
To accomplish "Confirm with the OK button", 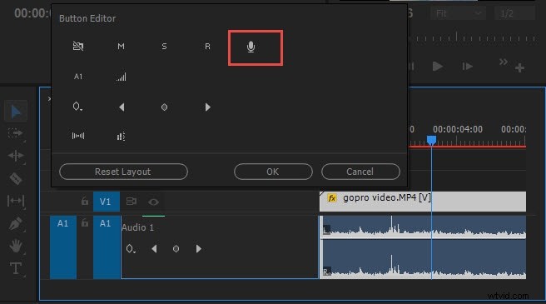I will pyautogui.click(x=273, y=172).
